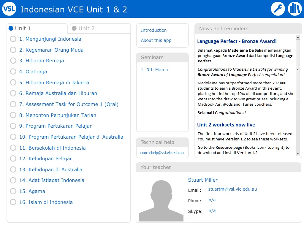Click the teacher Skype n/a value
The width and height of the screenshot is (304, 228).
212,210
